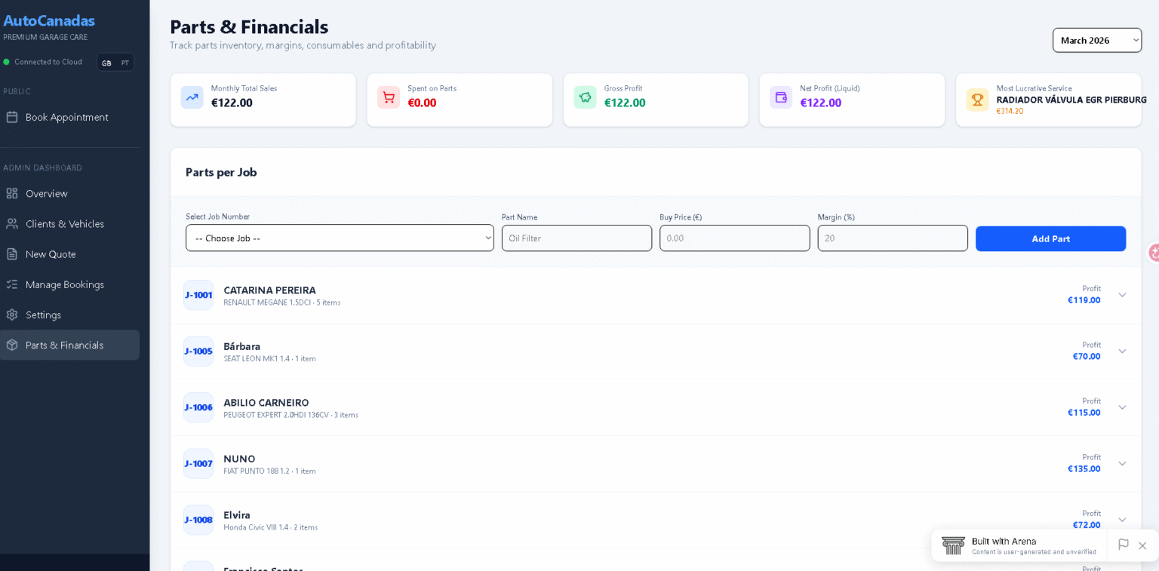Go to Clients & Vehicles page
1159x571 pixels.
(65, 224)
